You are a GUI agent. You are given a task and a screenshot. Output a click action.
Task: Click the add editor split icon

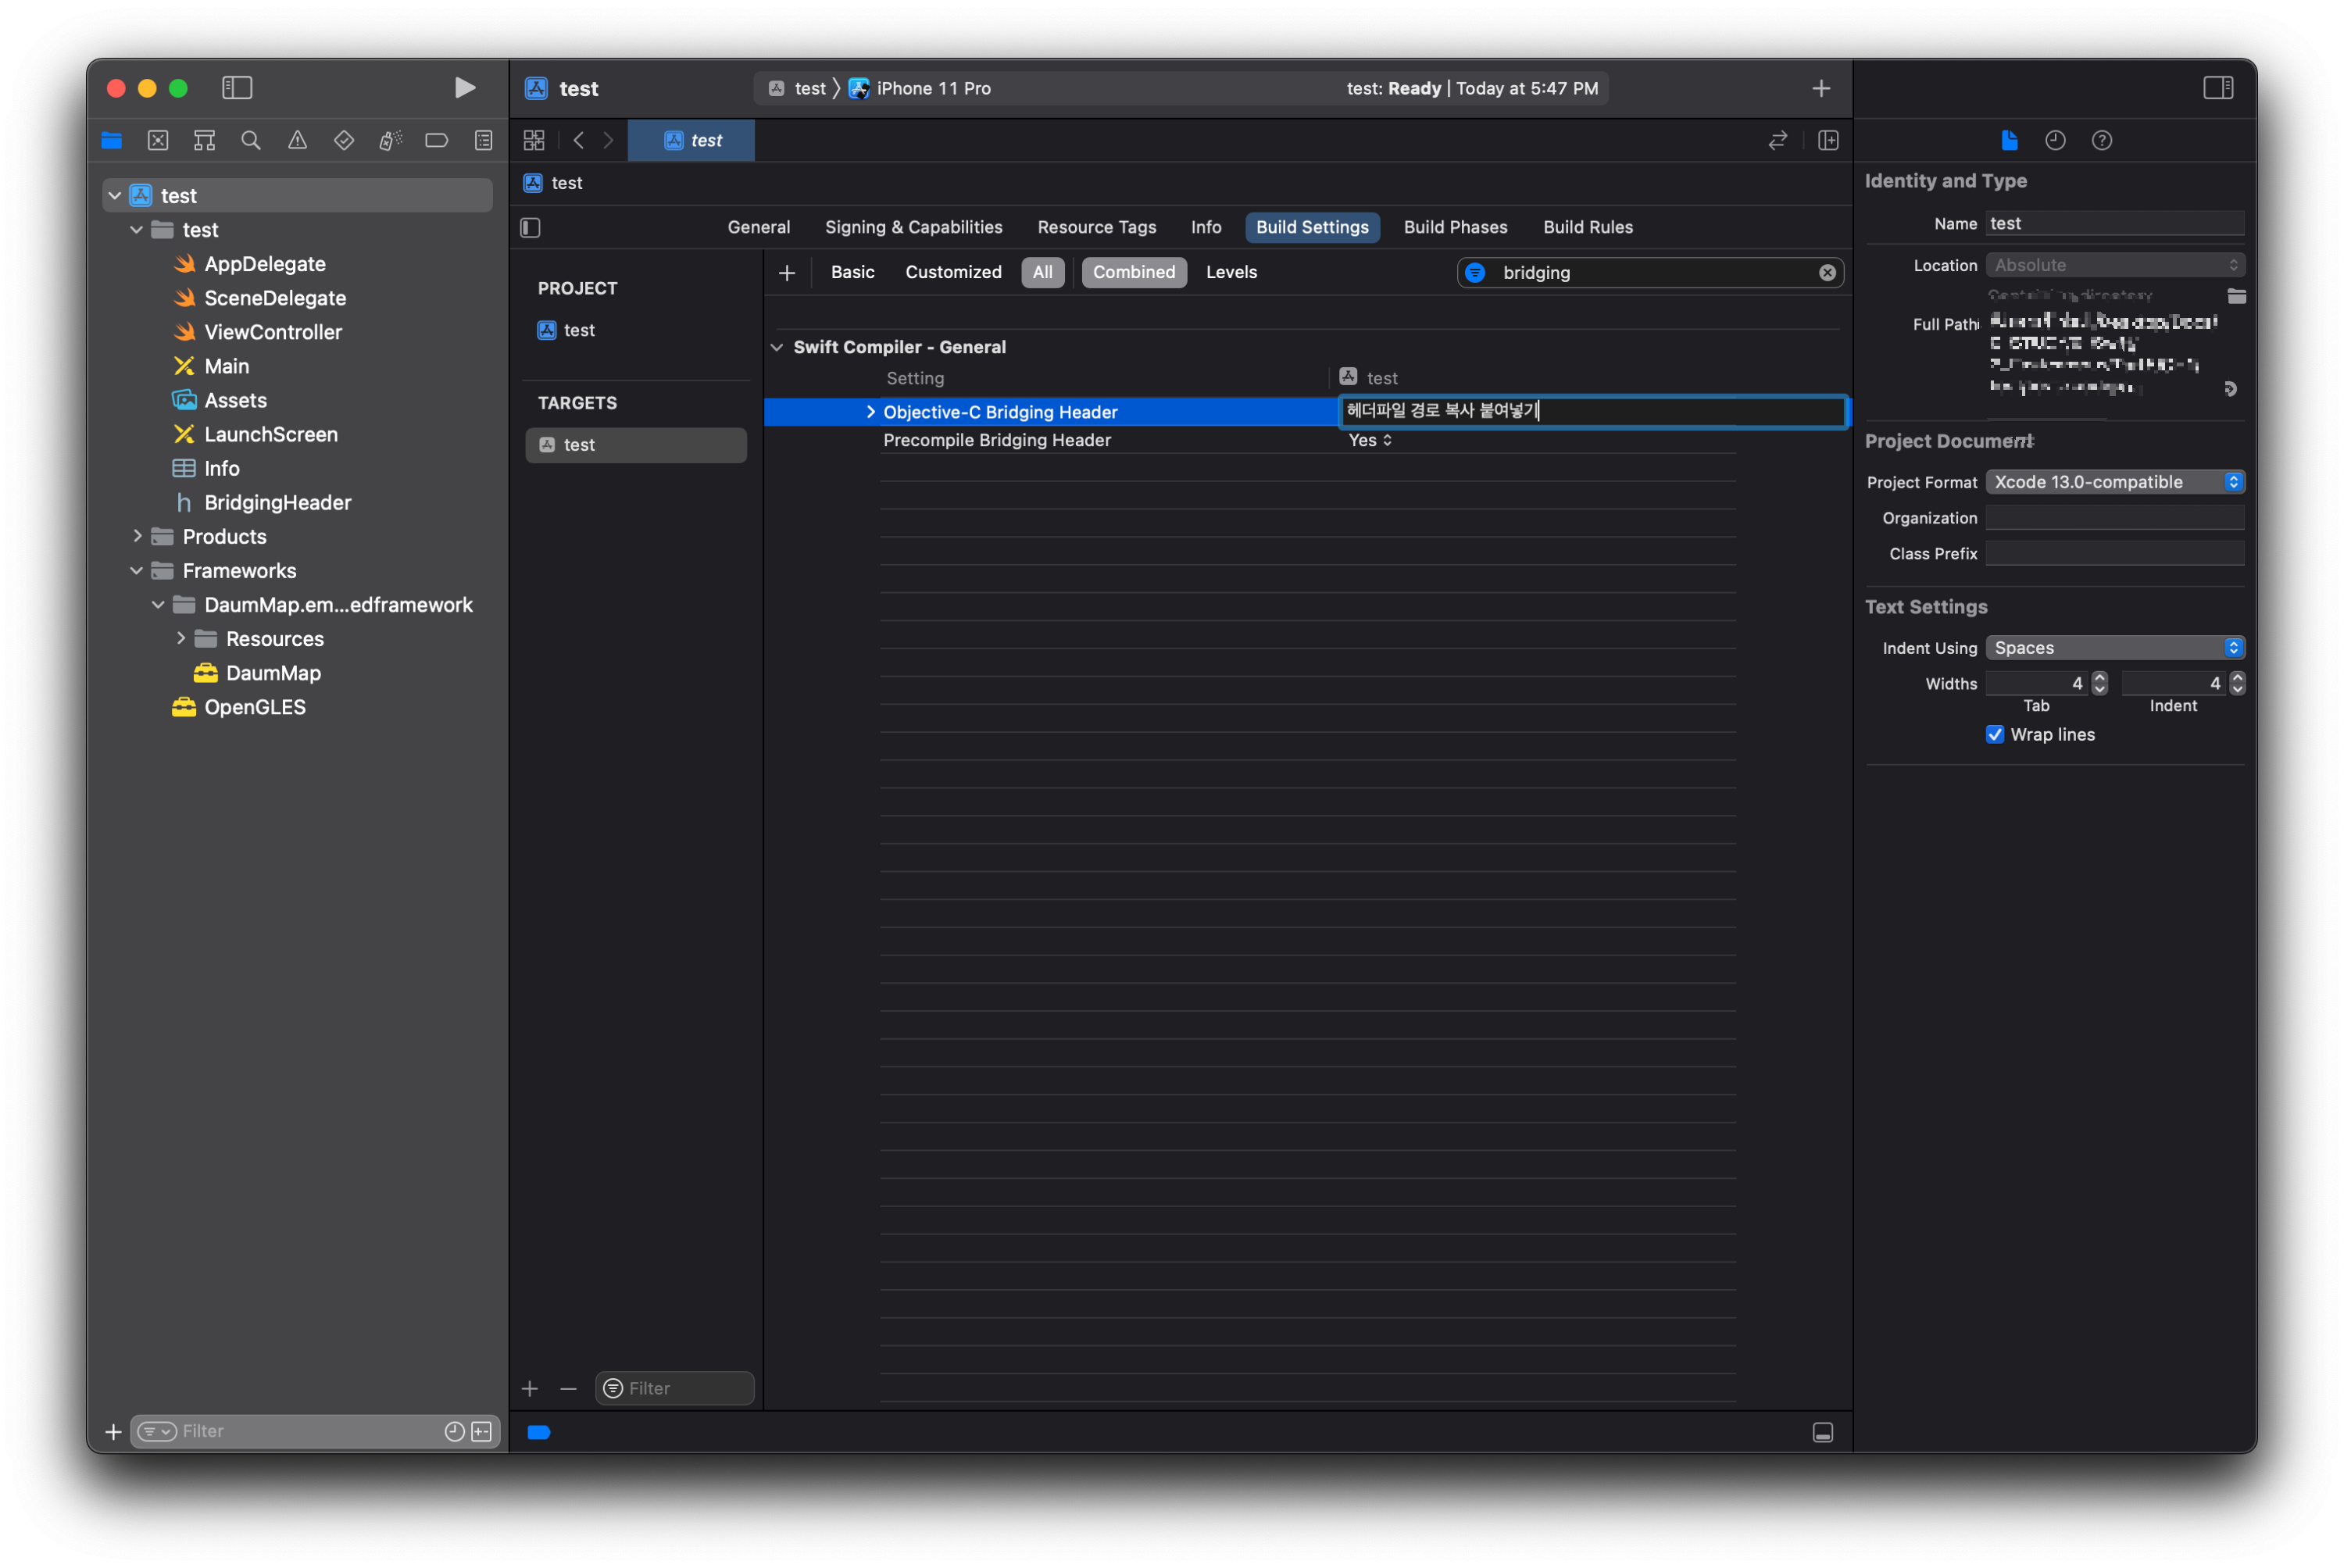[x=1828, y=141]
